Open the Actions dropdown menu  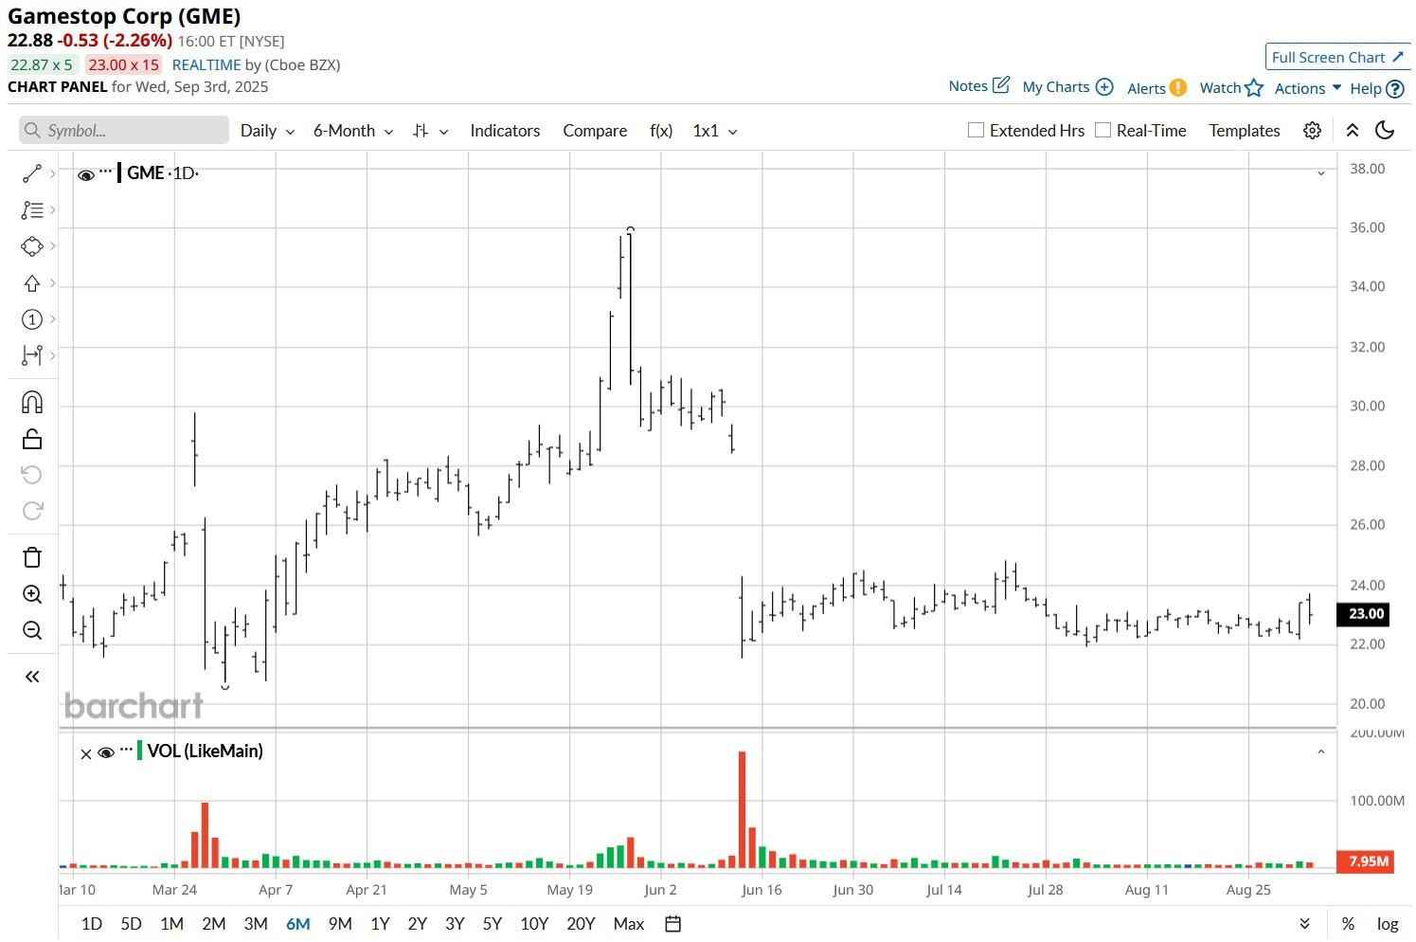1308,87
